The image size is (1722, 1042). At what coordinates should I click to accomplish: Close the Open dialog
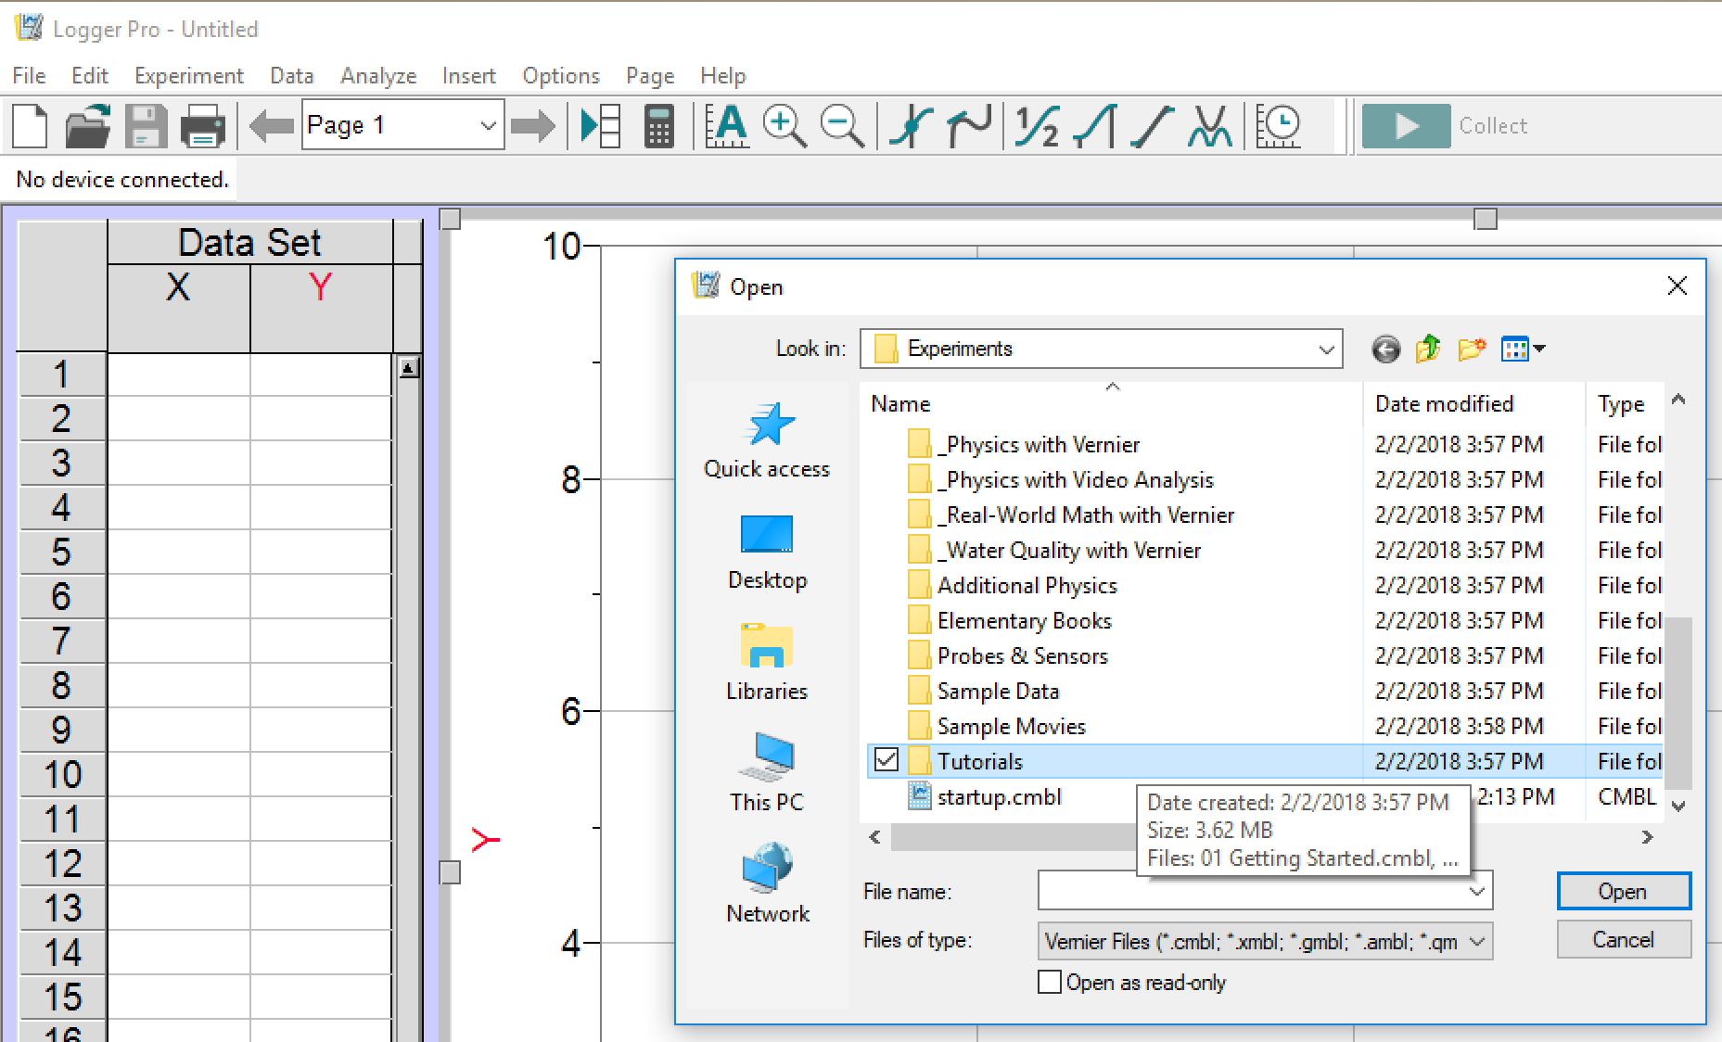[1677, 286]
